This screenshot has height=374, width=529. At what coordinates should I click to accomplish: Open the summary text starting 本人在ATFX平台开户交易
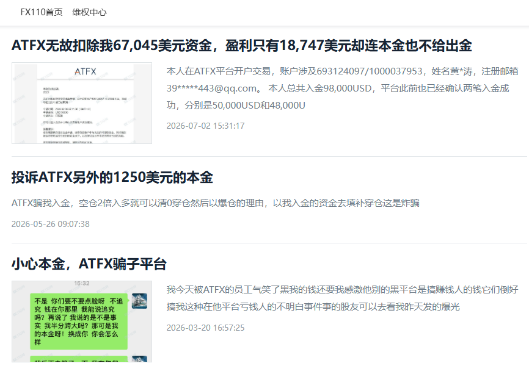[x=343, y=88]
